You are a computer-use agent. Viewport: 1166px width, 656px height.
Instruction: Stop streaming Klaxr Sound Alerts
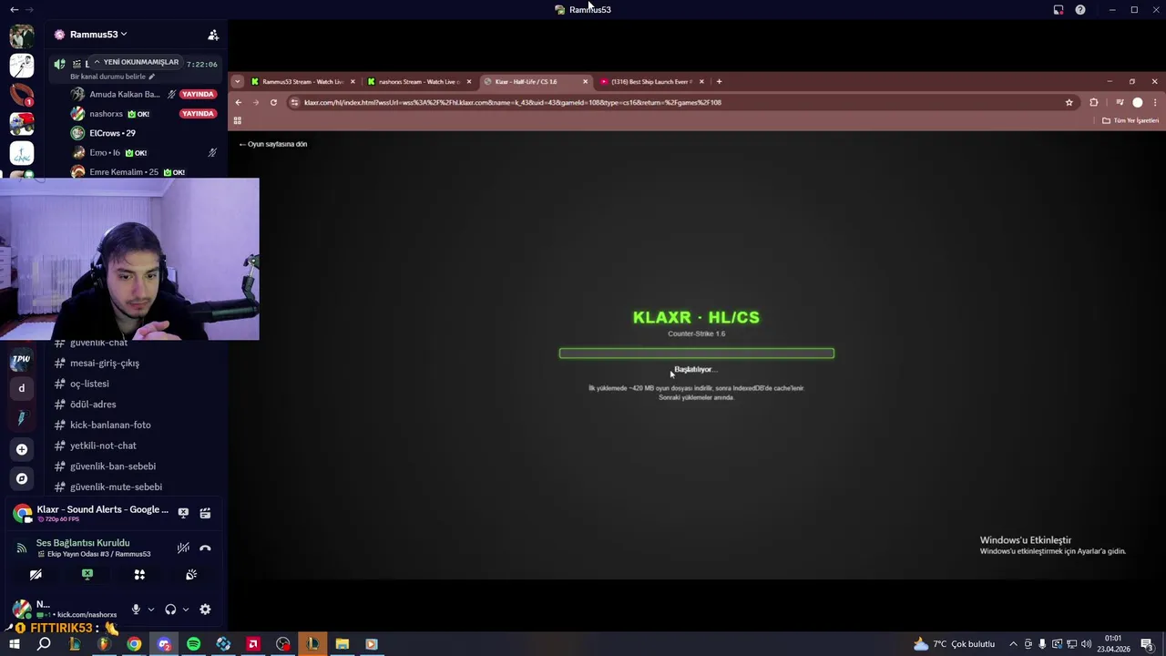coord(183,513)
